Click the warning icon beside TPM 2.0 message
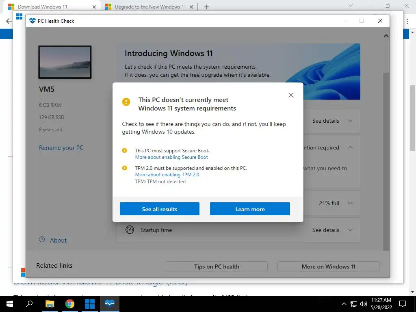Image resolution: width=416 pixels, height=312 pixels. pos(124,168)
